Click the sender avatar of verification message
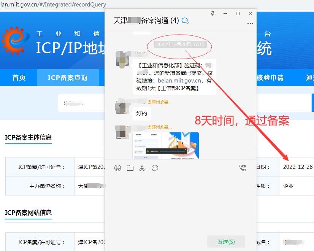Image resolution: width=314 pixels, height=251 pixels. coord(123,60)
